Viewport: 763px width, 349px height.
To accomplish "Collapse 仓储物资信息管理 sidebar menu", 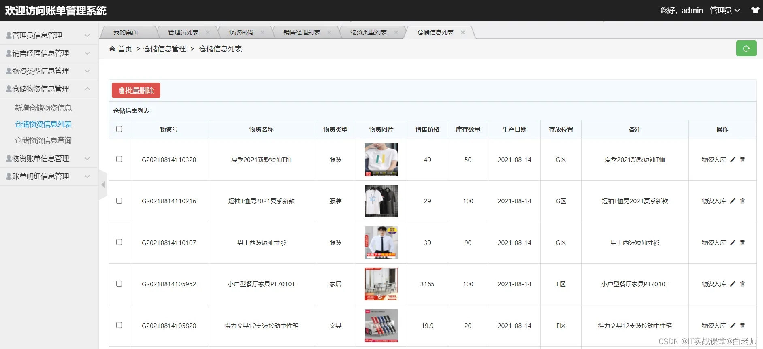I will [49, 89].
